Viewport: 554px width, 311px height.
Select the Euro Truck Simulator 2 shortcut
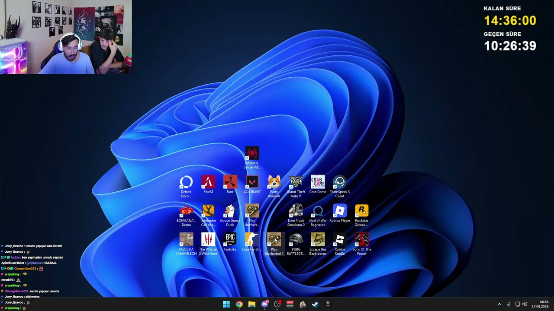click(x=296, y=216)
